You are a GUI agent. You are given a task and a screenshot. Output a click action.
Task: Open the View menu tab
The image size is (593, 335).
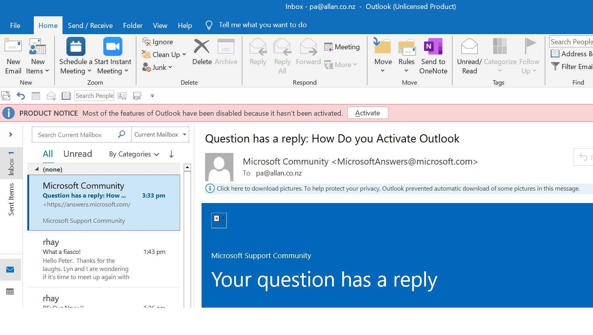point(160,25)
